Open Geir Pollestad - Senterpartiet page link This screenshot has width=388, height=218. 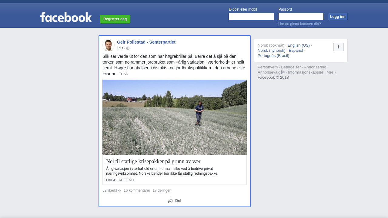pyautogui.click(x=146, y=42)
